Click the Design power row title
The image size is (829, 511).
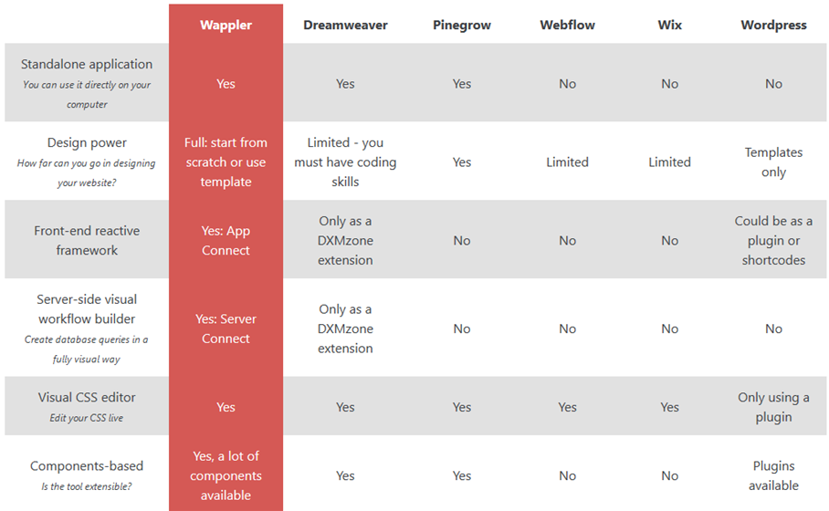[87, 142]
